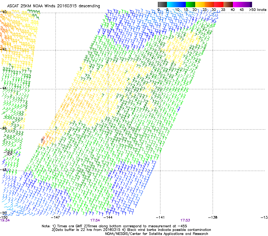The image size is (268, 236).
Task: Click the cyan-blue 5-15 knots legend segment
Action: click(176, 4)
